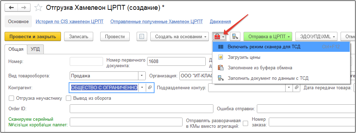Click the Order ID input field
Viewport: 356px width, 133px height.
tap(142, 108)
